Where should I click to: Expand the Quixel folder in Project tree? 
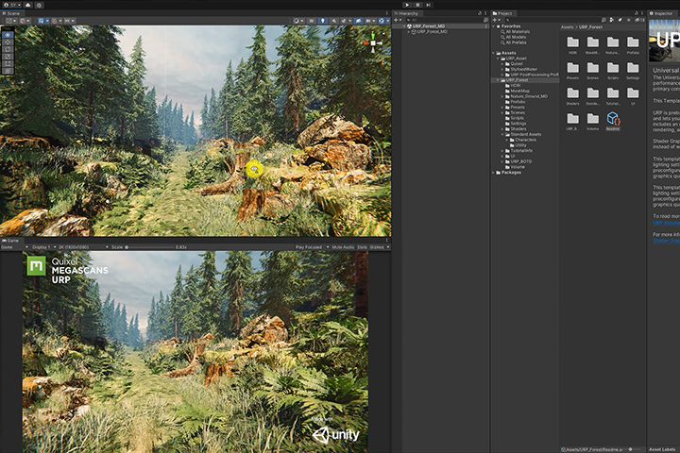[502, 64]
